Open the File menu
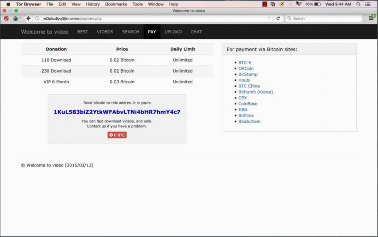Image resolution: width=378 pixels, height=237 pixels. click(x=50, y=4)
